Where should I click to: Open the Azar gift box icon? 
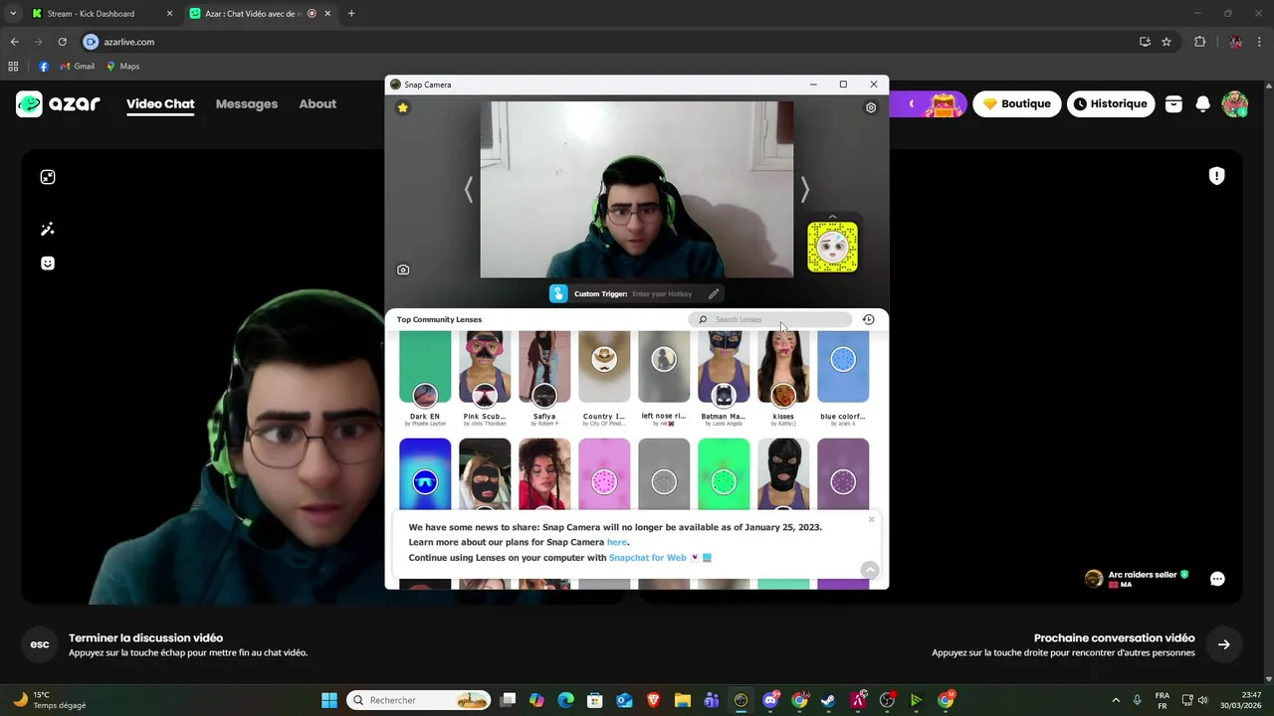(x=1173, y=103)
